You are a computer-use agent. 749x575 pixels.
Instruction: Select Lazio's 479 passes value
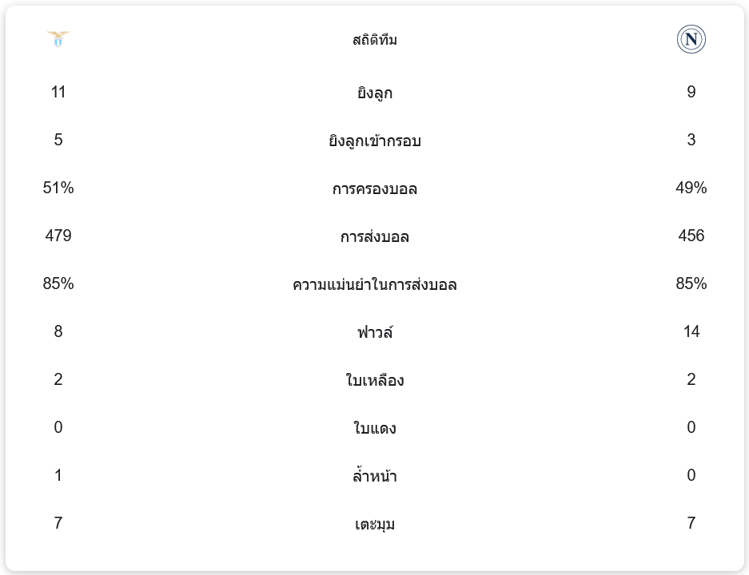tap(58, 236)
